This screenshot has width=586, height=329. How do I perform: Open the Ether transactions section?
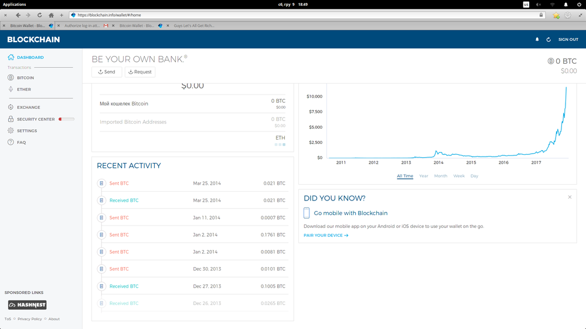point(24,89)
